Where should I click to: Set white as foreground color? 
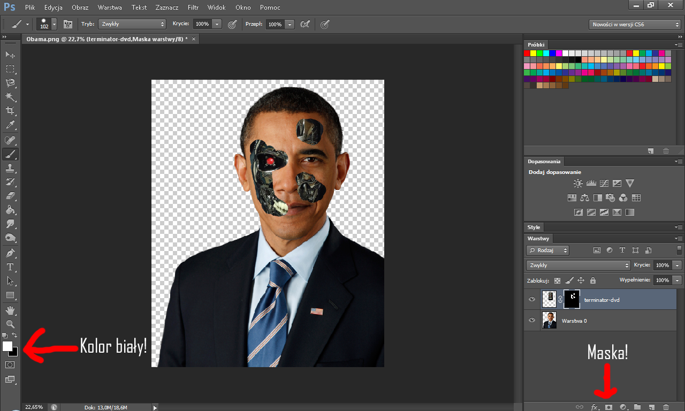tap(7, 346)
